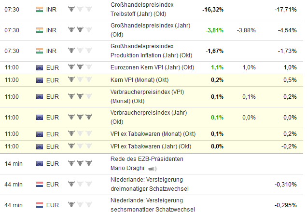Click bull icons in VPI ex Tabakwaren (Jahr) row

coord(80,146)
